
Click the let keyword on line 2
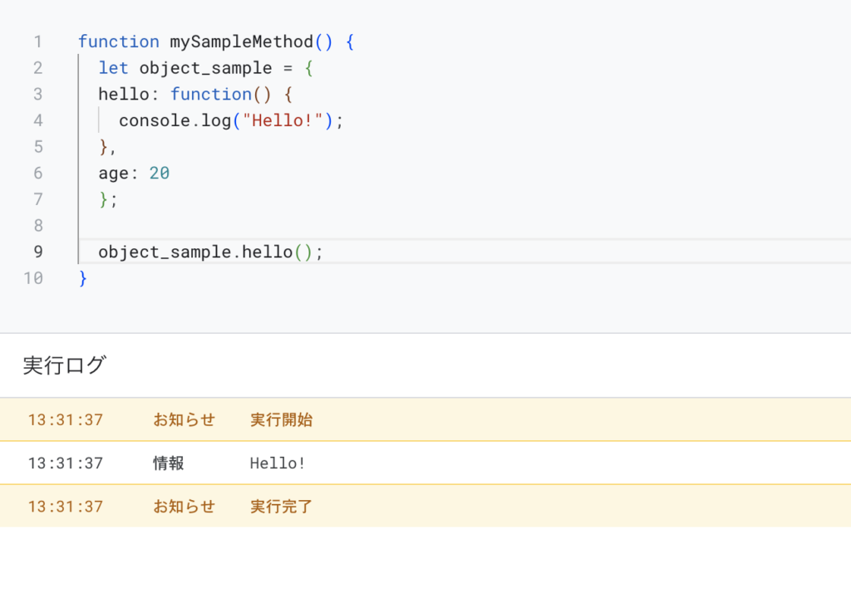click(x=113, y=68)
